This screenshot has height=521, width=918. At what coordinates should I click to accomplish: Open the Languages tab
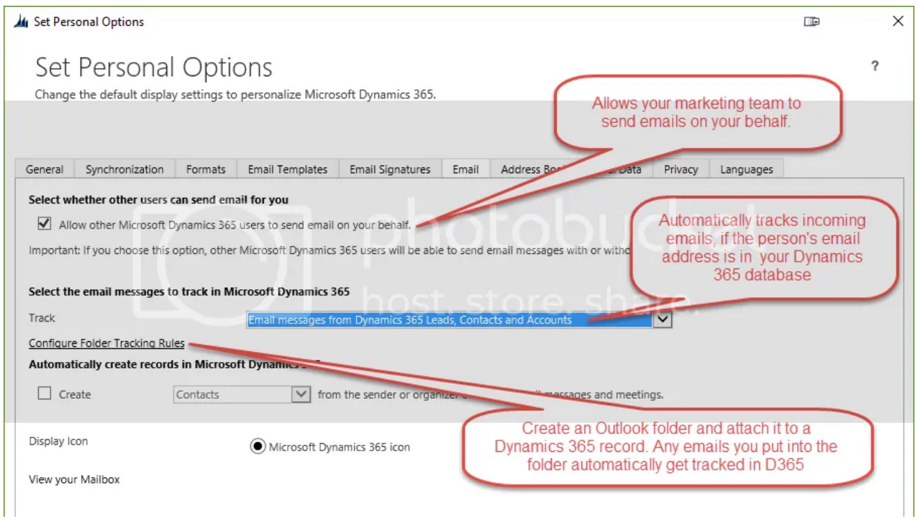pos(746,170)
